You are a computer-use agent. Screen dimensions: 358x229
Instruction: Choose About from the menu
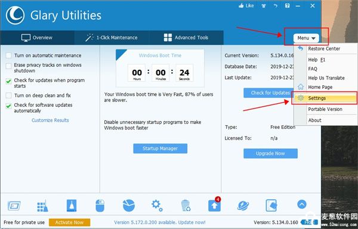pyautogui.click(x=326, y=120)
